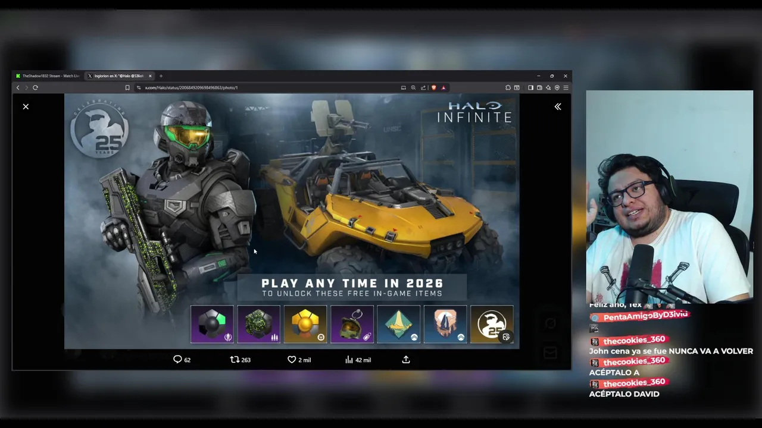762x428 pixels.
Task: Switch to the TheShadow1832 Stream tab
Action: tap(48, 76)
